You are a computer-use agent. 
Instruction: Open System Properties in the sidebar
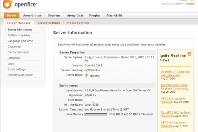[19, 35]
